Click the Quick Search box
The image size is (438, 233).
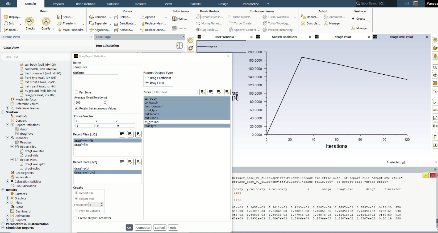coord(376,3)
